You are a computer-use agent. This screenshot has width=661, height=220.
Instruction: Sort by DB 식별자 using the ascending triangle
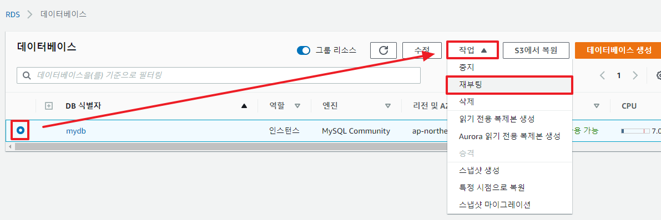click(x=244, y=106)
